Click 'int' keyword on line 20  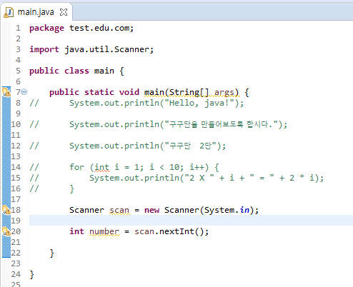76,231
